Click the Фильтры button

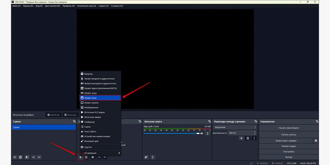point(70,115)
